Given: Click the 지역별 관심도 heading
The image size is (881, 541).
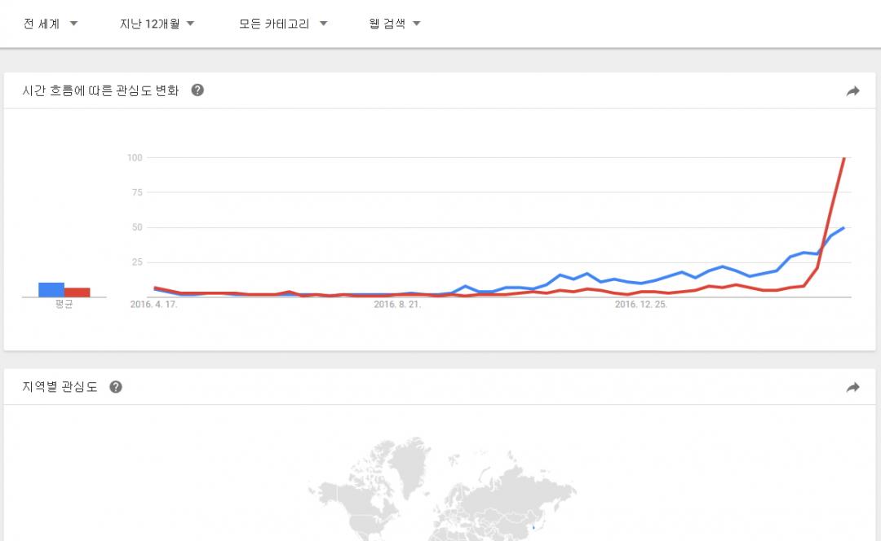Looking at the screenshot, I should point(60,387).
